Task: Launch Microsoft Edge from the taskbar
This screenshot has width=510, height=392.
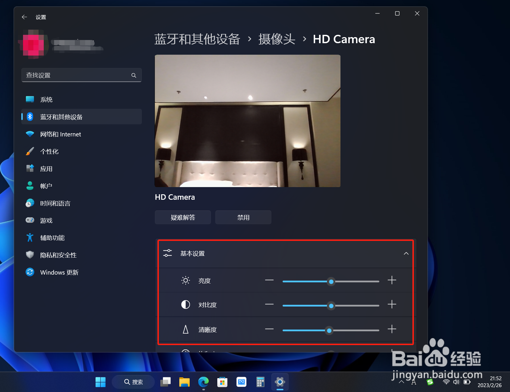Action: pos(203,382)
